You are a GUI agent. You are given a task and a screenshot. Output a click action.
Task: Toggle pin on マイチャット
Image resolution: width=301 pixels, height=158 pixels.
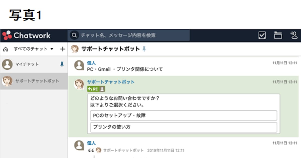[62, 64]
